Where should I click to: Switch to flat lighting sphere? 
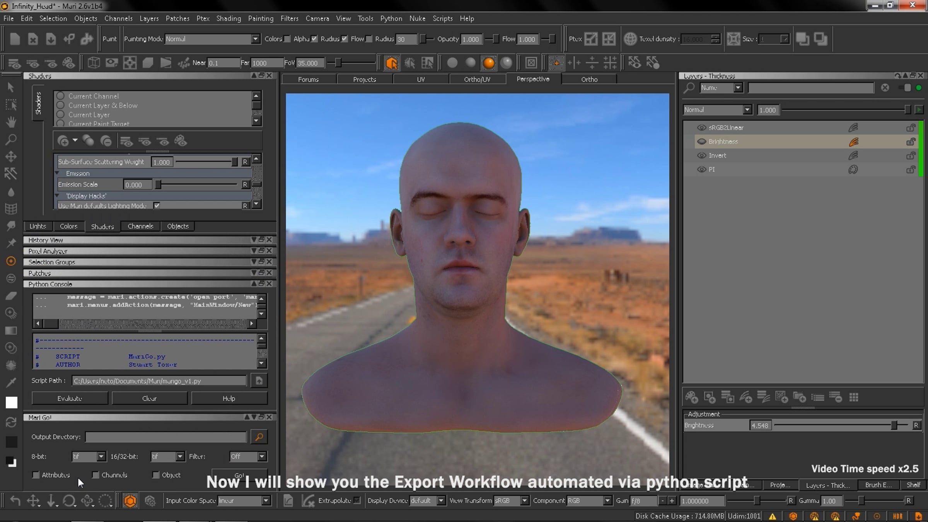[x=452, y=63]
